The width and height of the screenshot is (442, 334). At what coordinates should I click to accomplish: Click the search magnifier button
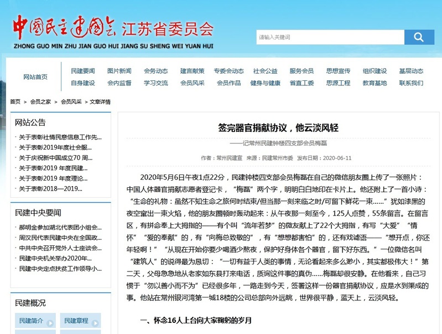click(419, 37)
